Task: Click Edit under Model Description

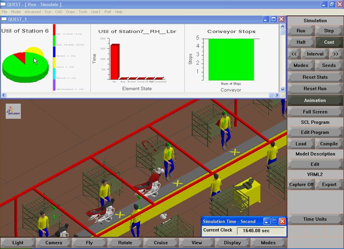Action: click(x=315, y=164)
